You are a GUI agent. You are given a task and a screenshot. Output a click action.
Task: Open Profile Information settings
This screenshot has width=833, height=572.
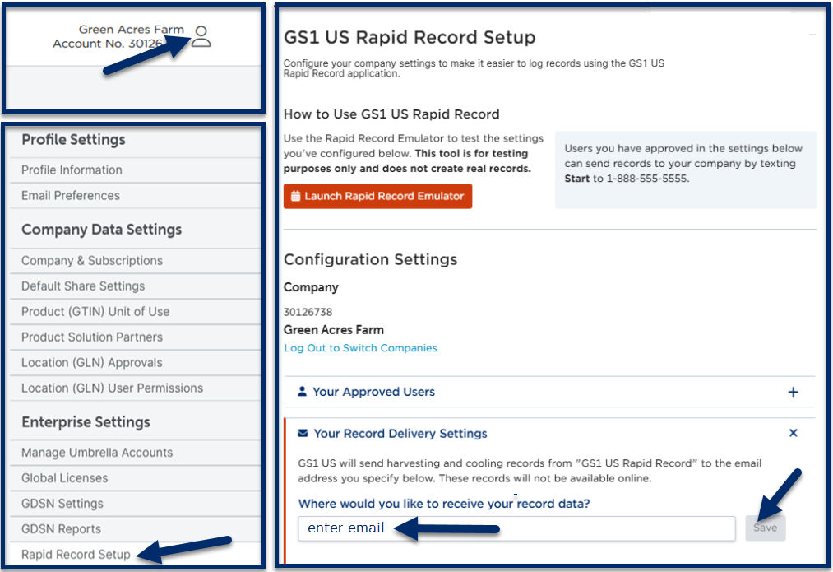coord(72,170)
